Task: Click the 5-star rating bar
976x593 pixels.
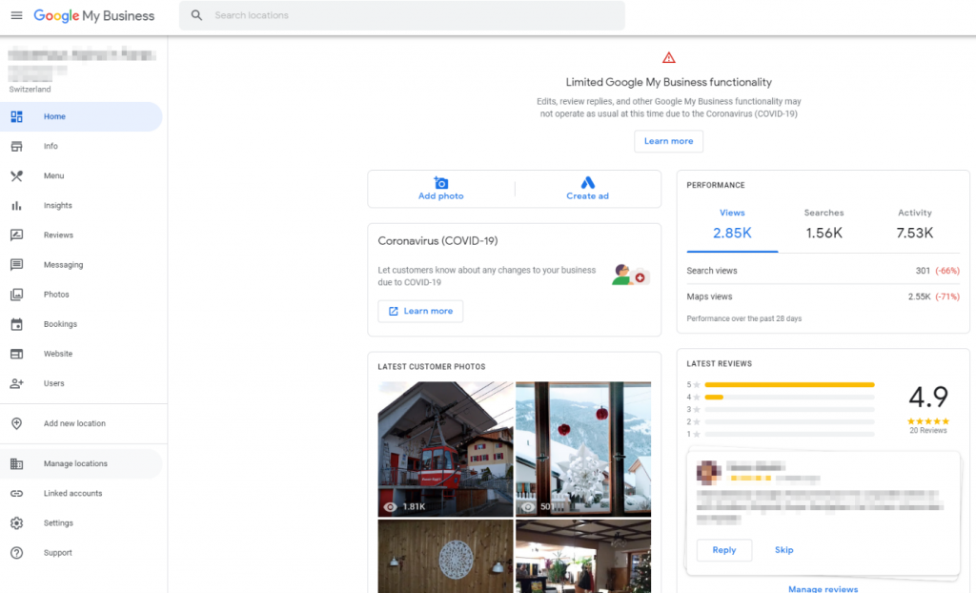Action: [x=789, y=385]
